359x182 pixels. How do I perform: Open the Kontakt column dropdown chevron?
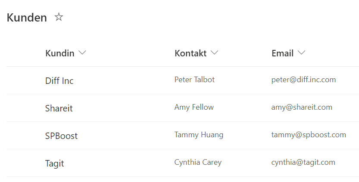tap(215, 53)
